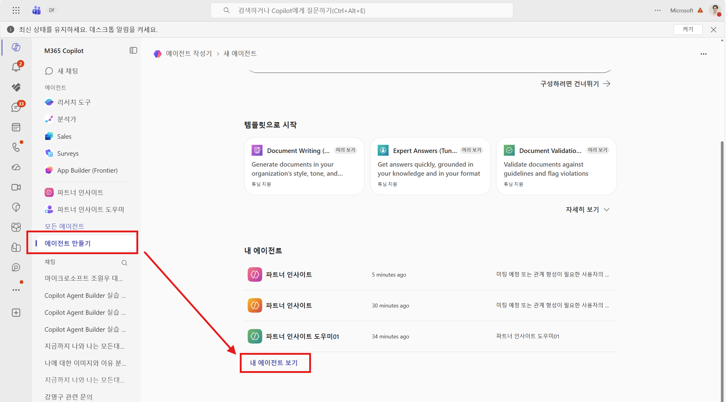Start 새 채팅 in sidebar
The image size is (726, 402).
point(62,71)
